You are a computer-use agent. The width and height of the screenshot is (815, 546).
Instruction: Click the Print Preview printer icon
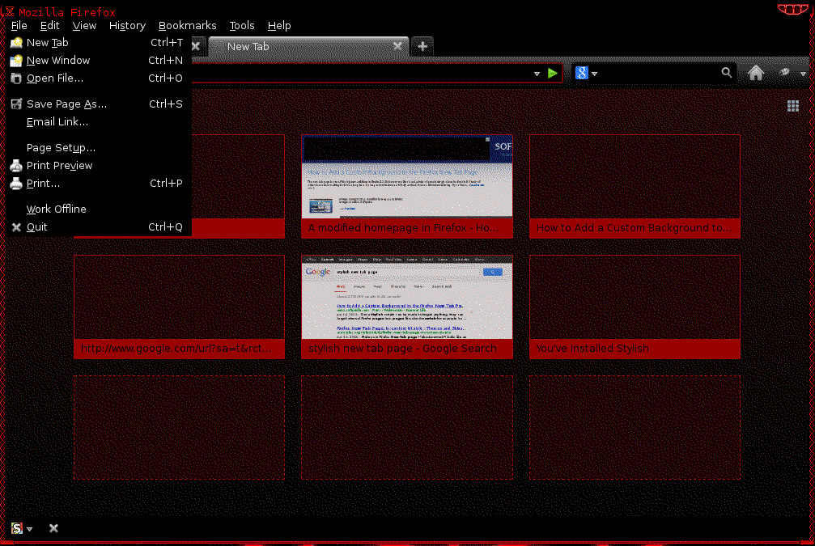click(16, 165)
